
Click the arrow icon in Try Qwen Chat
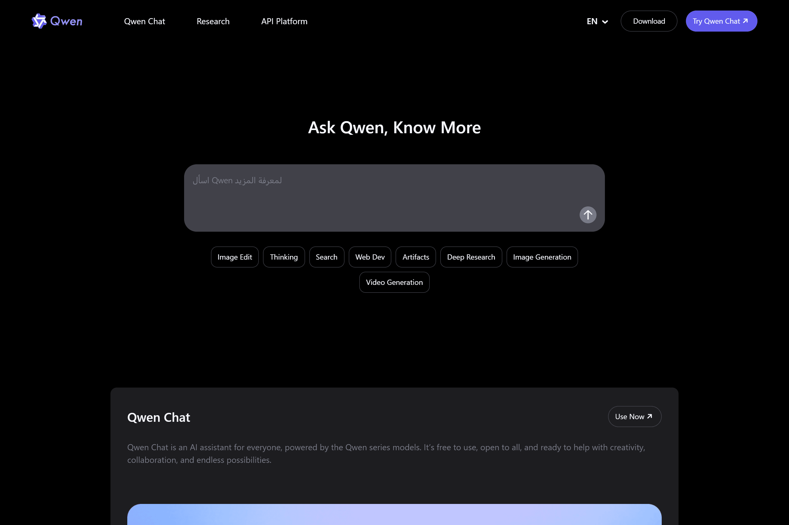(745, 21)
